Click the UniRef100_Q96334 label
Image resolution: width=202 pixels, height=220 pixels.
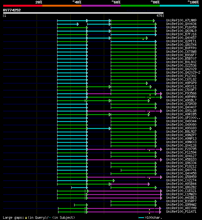point(181,163)
